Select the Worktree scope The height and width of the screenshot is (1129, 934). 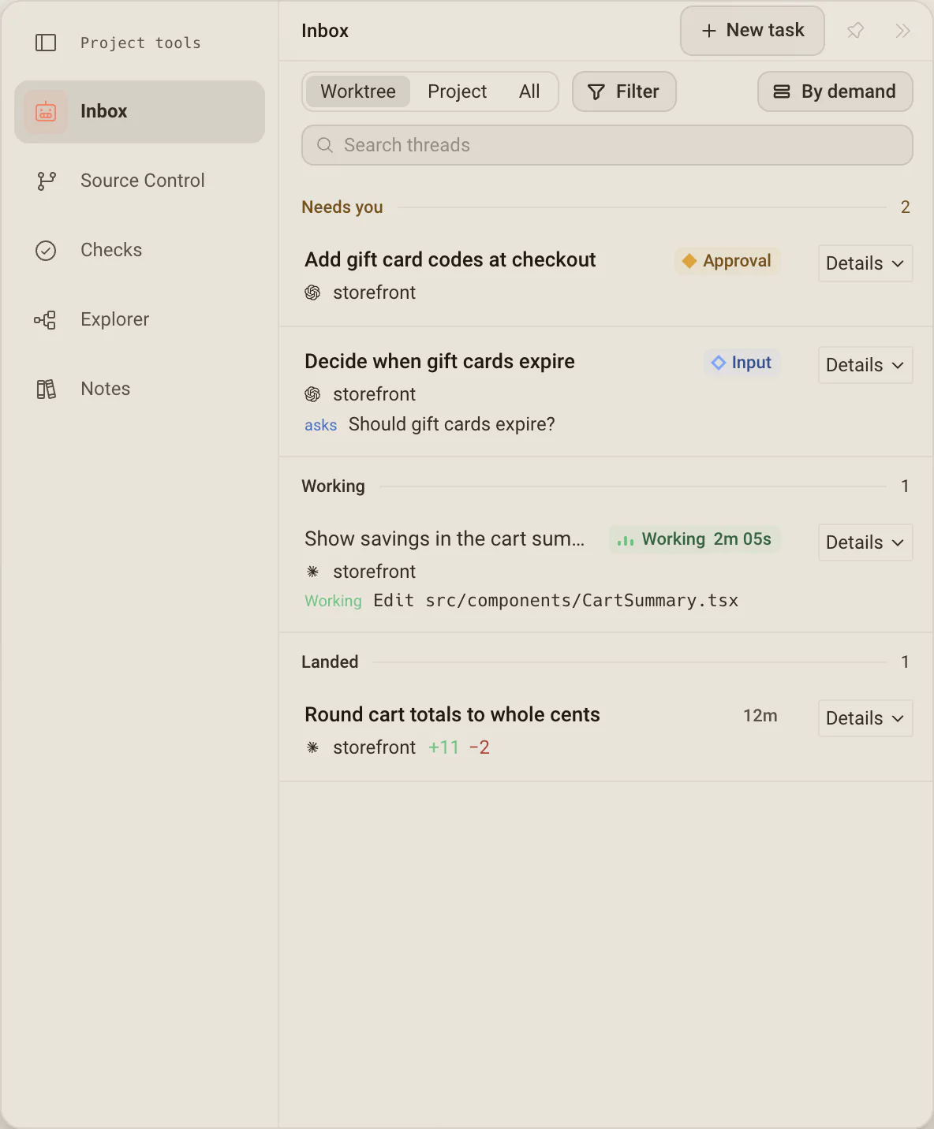click(358, 91)
